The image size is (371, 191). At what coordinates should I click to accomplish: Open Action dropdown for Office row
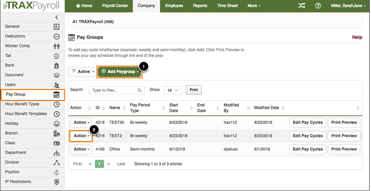pos(81,149)
